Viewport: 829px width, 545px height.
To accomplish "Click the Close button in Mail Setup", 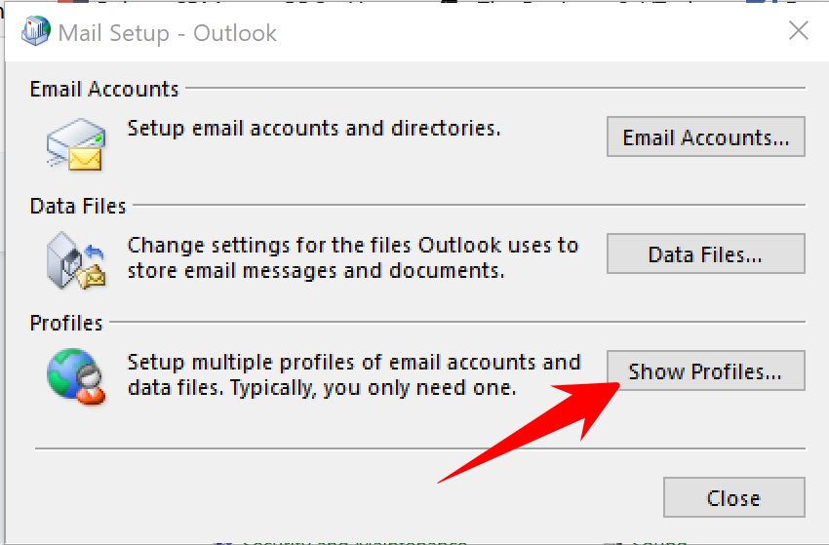I will pos(733,497).
